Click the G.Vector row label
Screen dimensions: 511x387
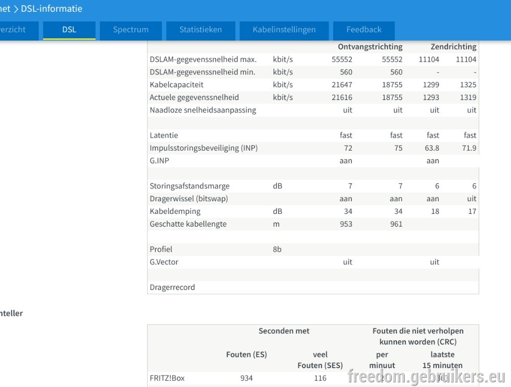[164, 262]
